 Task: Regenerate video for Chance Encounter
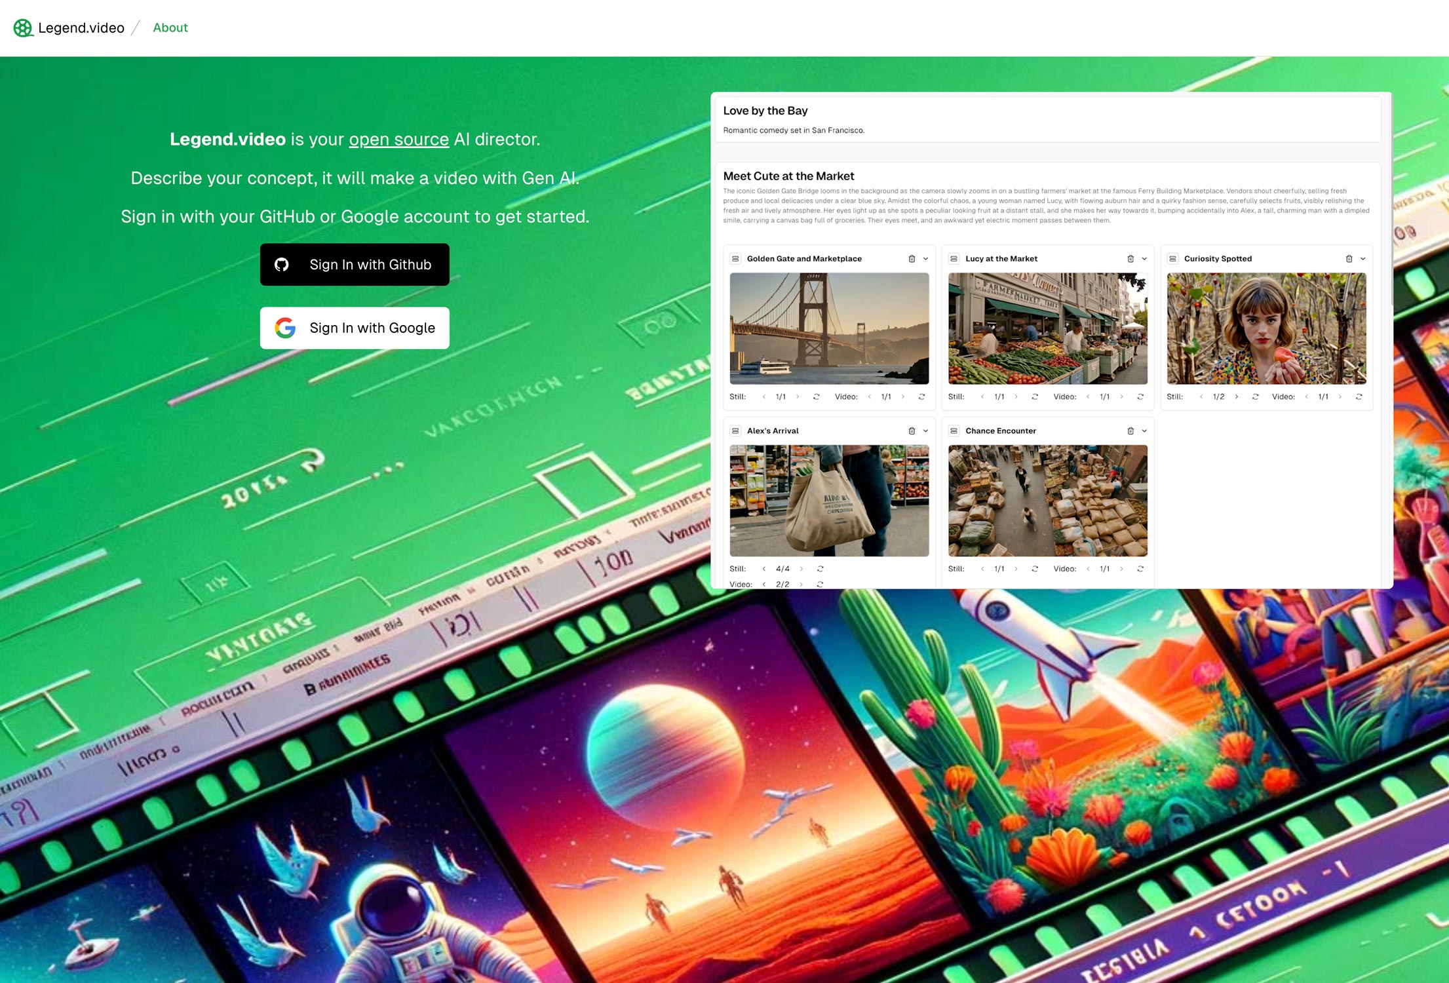tap(1140, 569)
